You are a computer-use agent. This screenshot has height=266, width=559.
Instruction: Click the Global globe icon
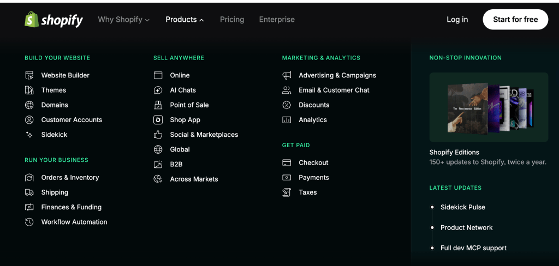tap(158, 149)
